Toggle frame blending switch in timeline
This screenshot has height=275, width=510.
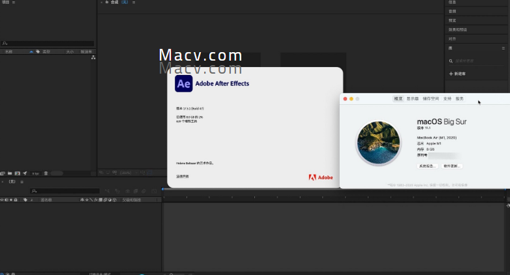(136, 191)
